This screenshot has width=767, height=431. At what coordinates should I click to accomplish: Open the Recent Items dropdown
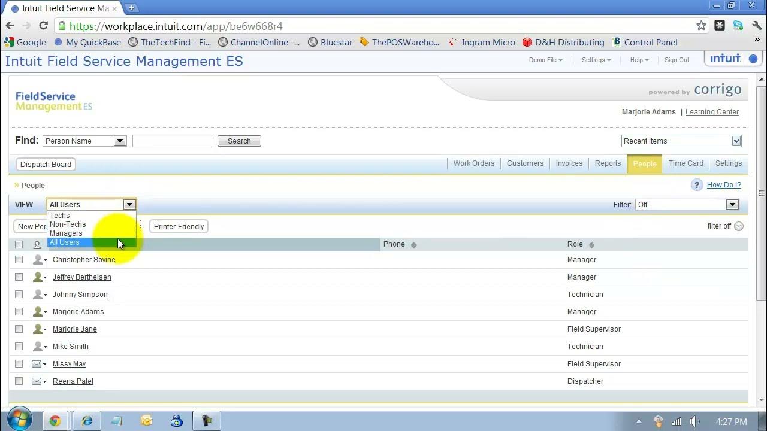pyautogui.click(x=681, y=141)
